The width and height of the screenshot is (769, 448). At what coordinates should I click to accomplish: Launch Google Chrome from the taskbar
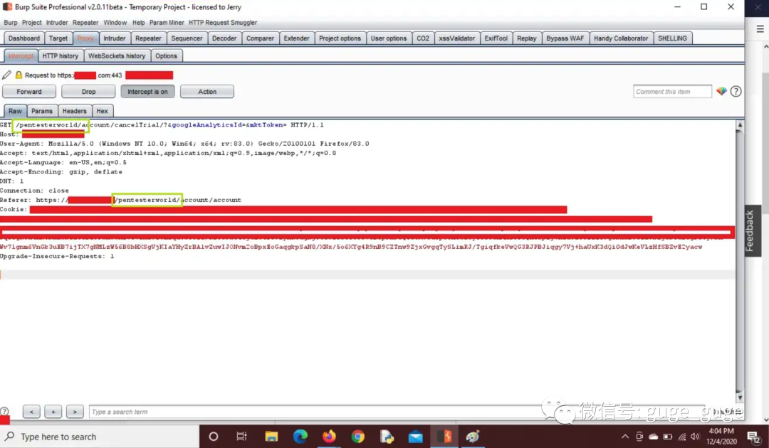pyautogui.click(x=358, y=436)
